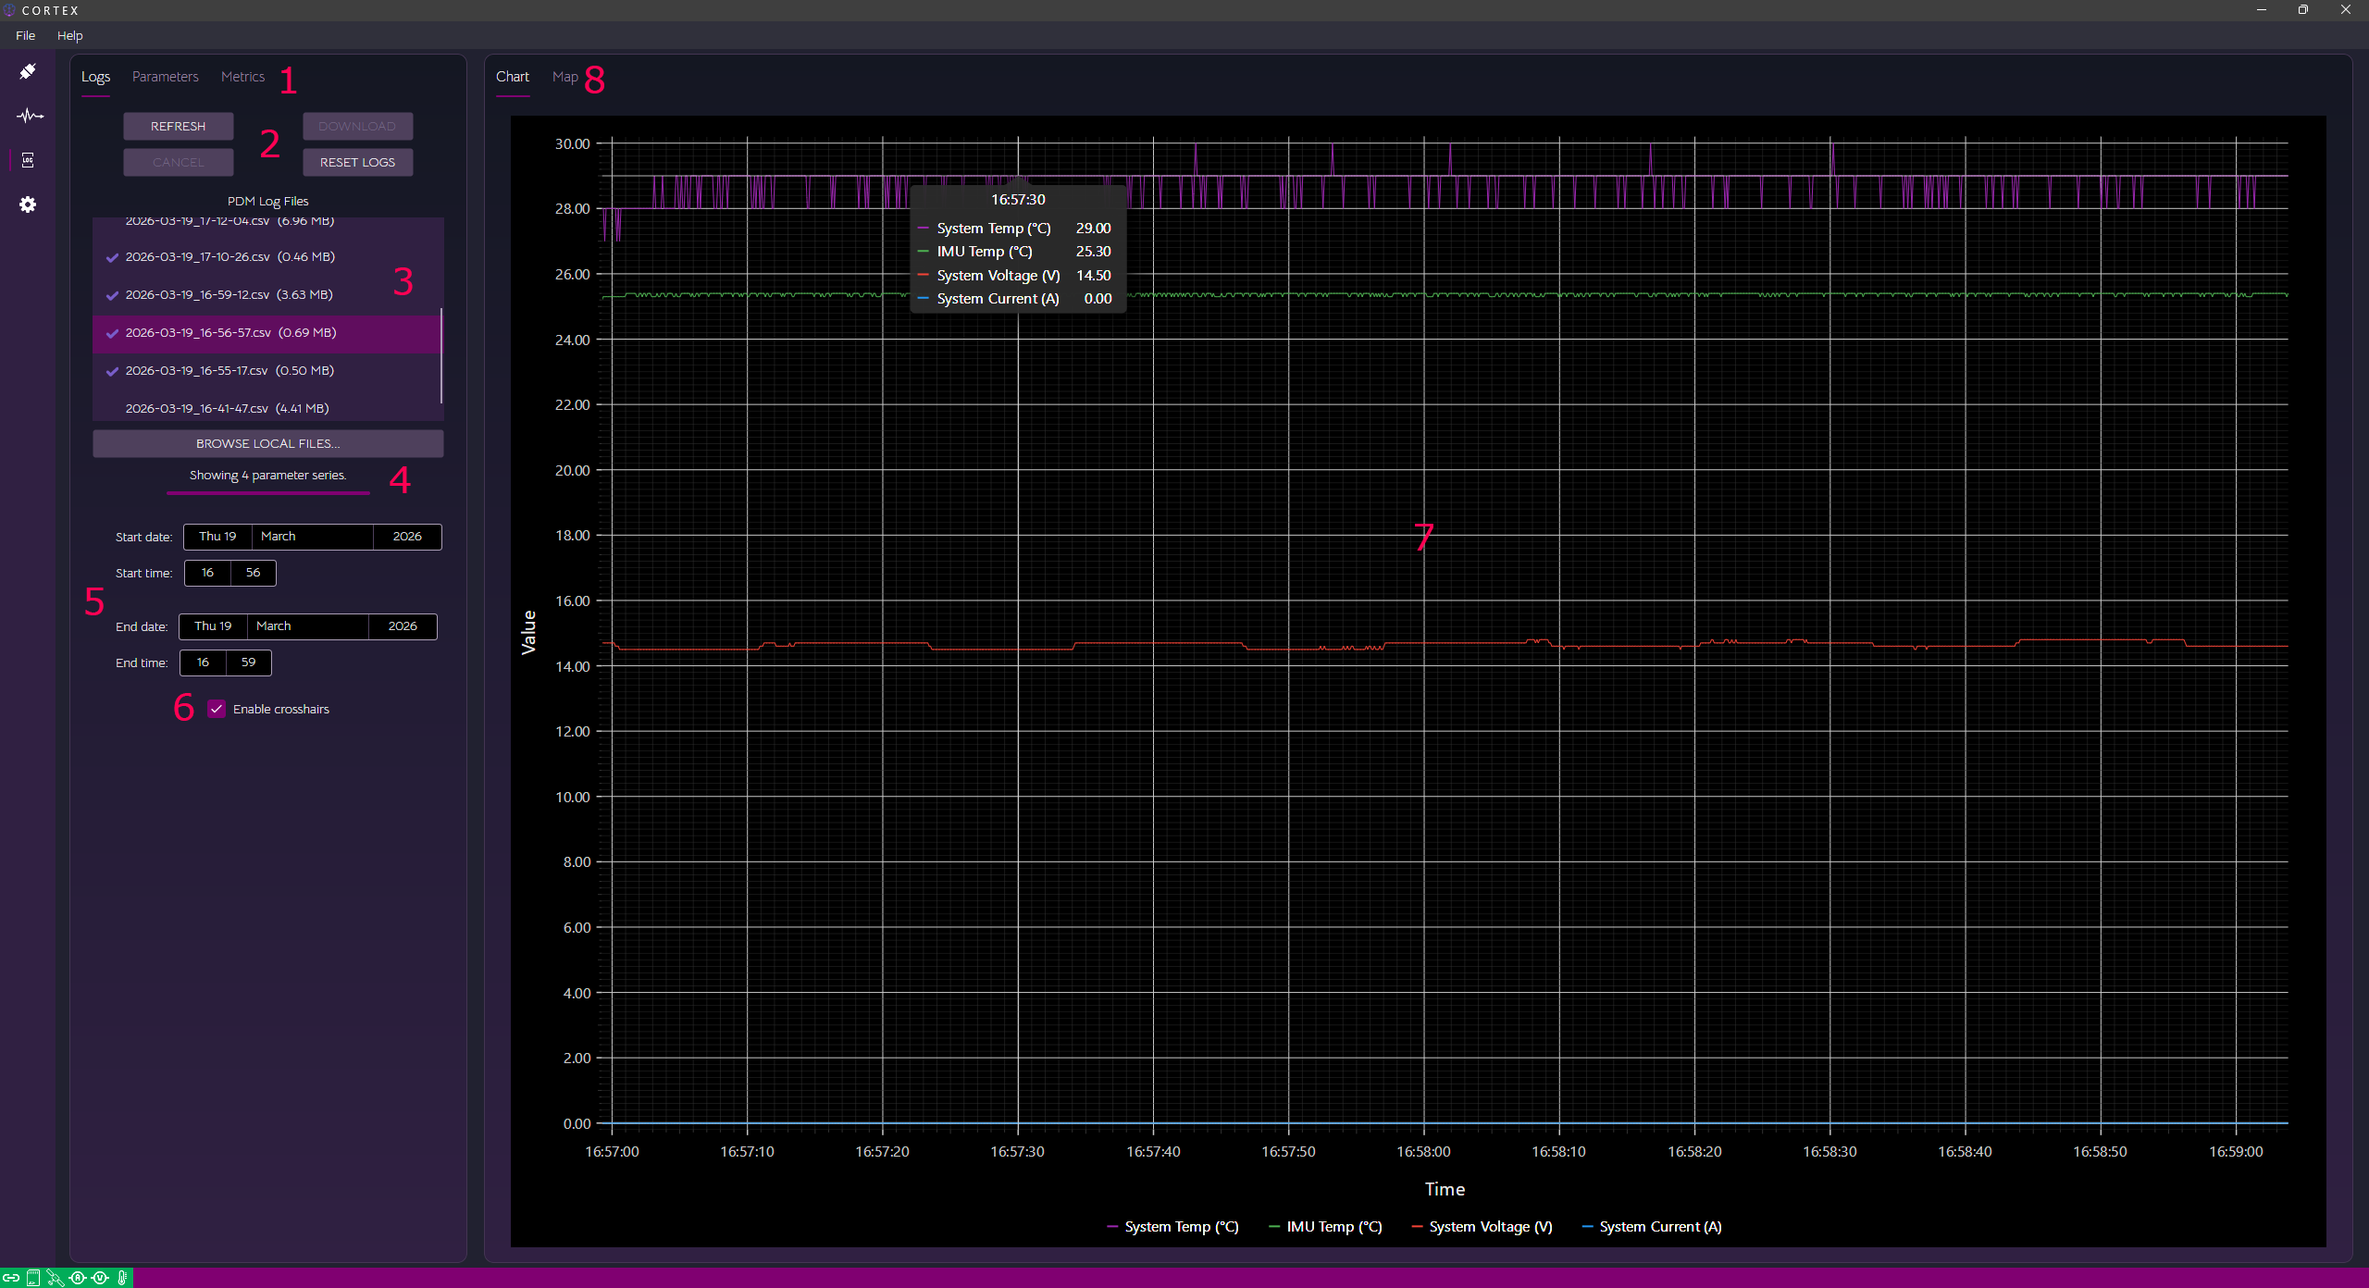This screenshot has width=2369, height=1288.
Task: Open settings gear in sidebar
Action: pos(28,204)
